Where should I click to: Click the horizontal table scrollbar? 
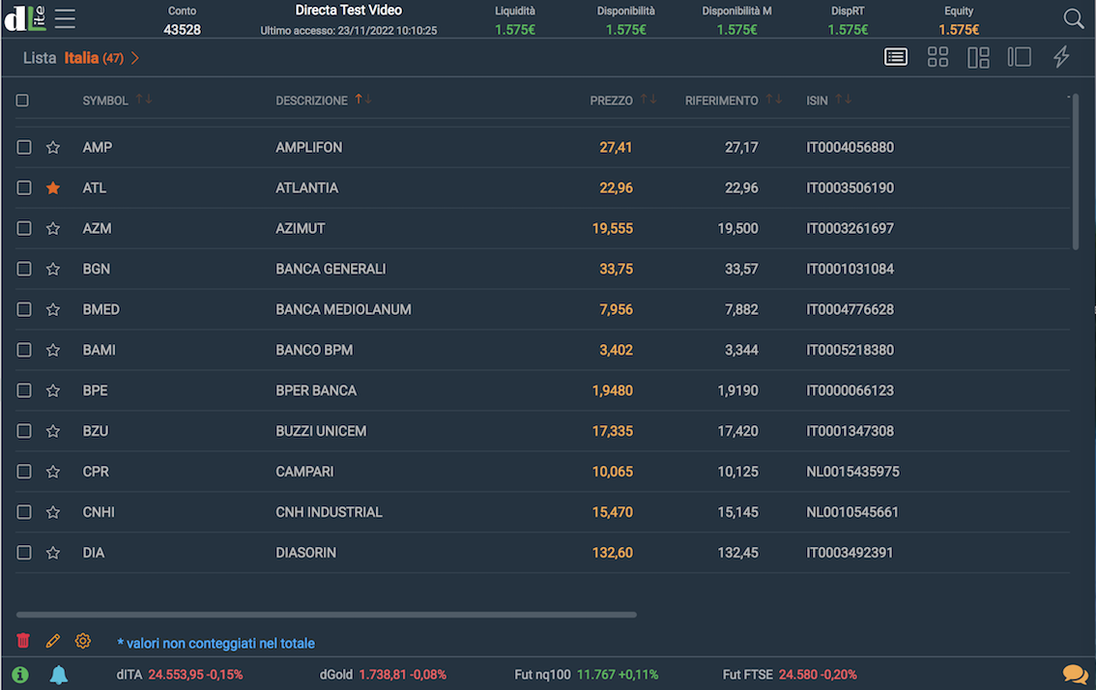tap(327, 616)
